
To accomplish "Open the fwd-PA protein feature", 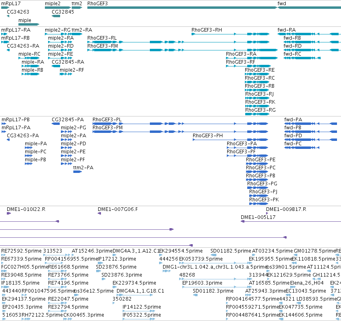I will click(311, 124).
